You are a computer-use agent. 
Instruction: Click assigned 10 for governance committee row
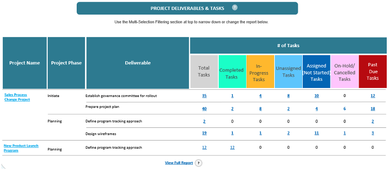click(316, 96)
